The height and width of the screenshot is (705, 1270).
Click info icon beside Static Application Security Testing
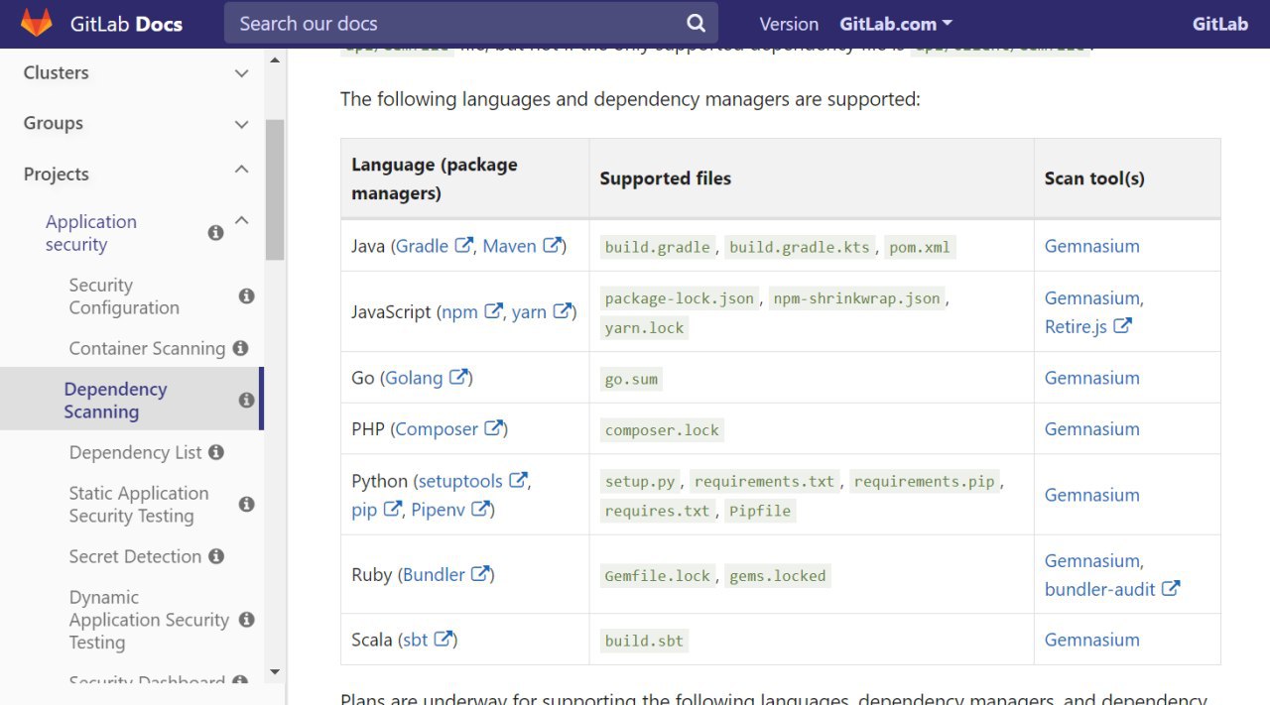click(247, 504)
